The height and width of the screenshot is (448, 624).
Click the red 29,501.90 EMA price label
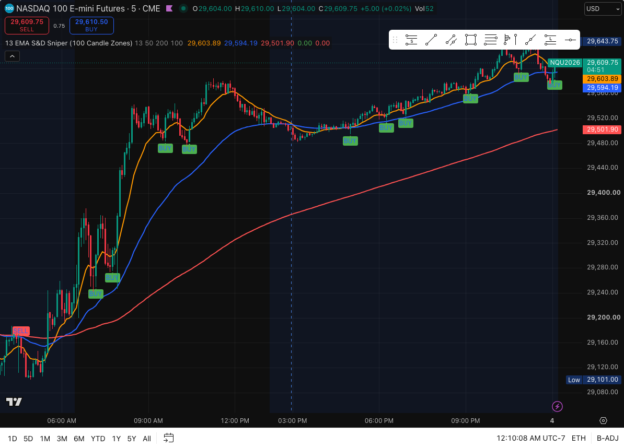[x=602, y=129]
